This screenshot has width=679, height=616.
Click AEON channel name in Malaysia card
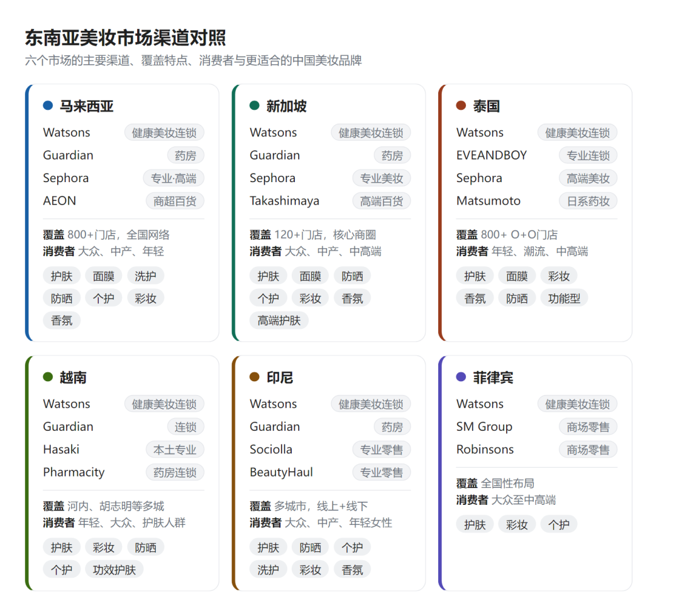(60, 201)
